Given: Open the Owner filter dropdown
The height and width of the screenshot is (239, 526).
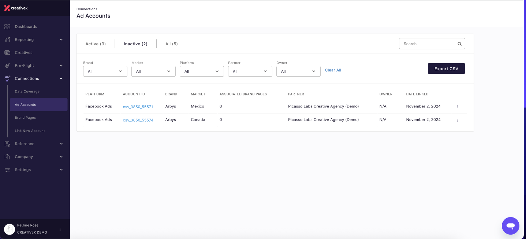Looking at the screenshot, I should pyautogui.click(x=298, y=71).
